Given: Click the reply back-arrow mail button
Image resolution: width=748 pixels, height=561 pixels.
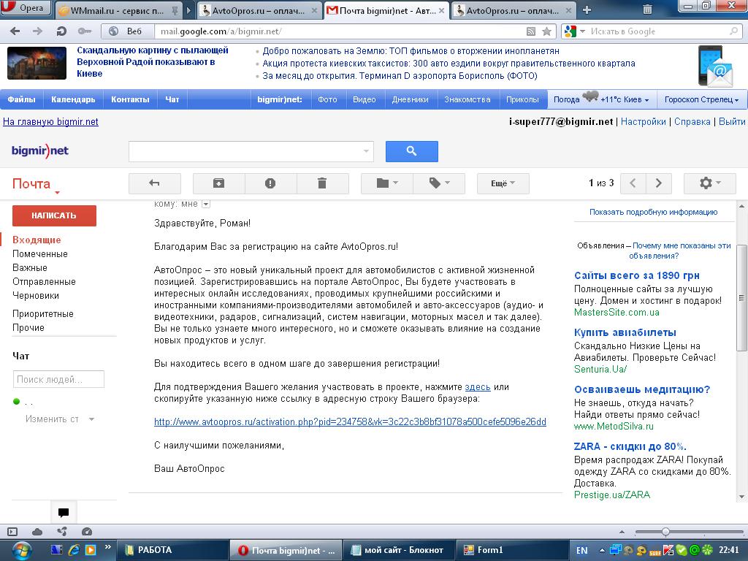Looking at the screenshot, I should (155, 183).
